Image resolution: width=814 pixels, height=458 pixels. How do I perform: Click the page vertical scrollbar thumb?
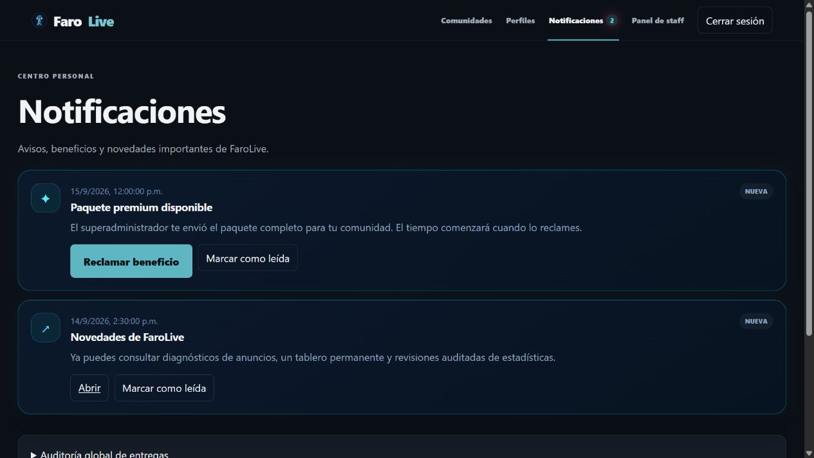coord(809,174)
